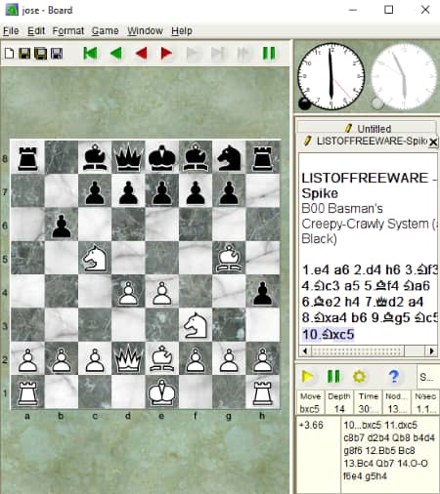Image resolution: width=440 pixels, height=494 pixels.
Task: Click the black pawn on h4
Action: pyautogui.click(x=262, y=292)
